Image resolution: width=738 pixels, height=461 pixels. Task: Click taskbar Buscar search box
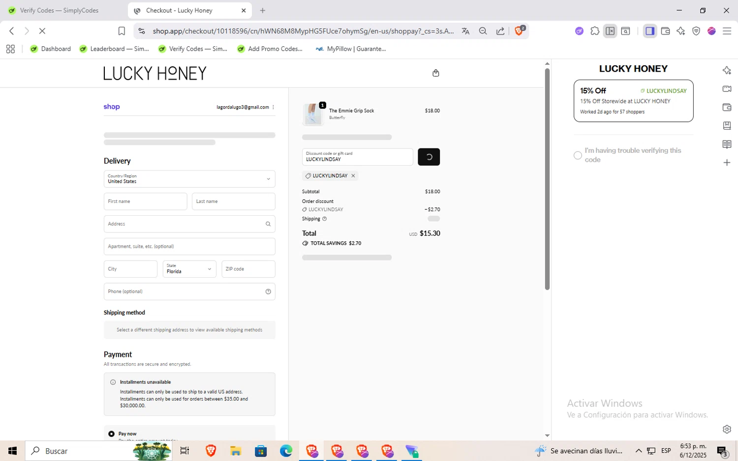coord(98,451)
